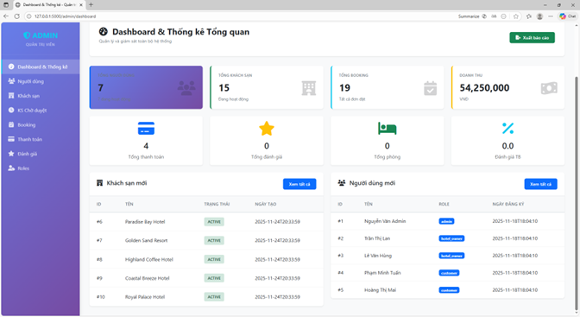Click the page vertical scrollbar

tap(577, 193)
